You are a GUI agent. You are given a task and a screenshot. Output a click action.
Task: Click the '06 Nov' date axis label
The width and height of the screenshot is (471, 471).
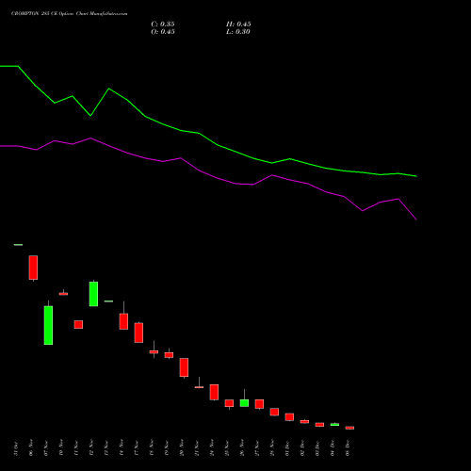(x=31, y=448)
